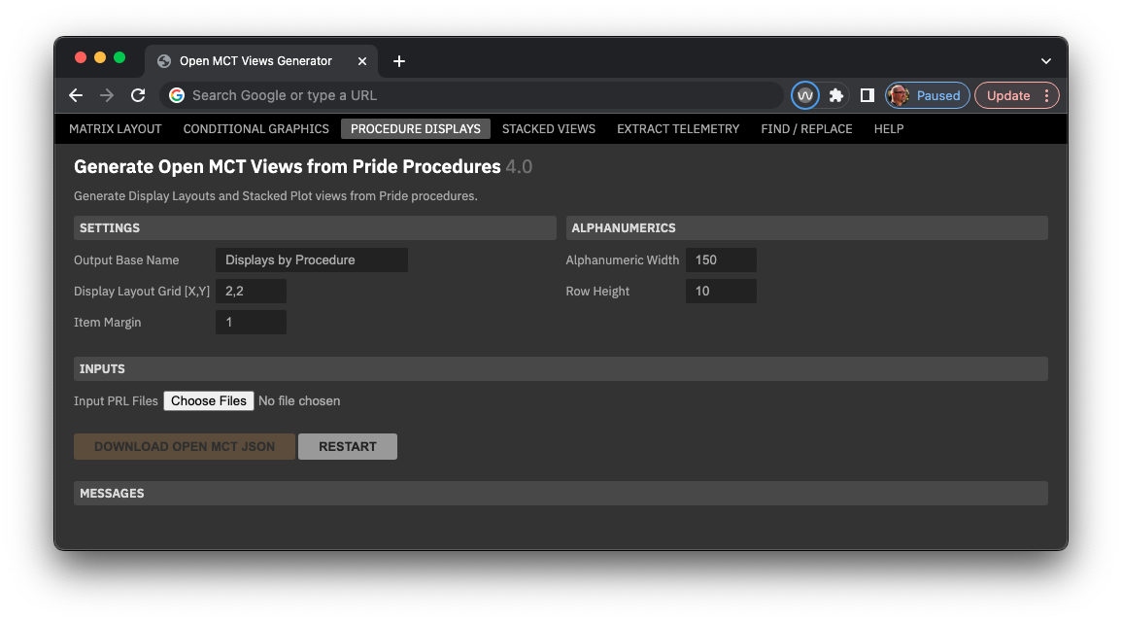Switch to the Find / Replace tab
Screen dimensions: 1122x622
pos(806,129)
